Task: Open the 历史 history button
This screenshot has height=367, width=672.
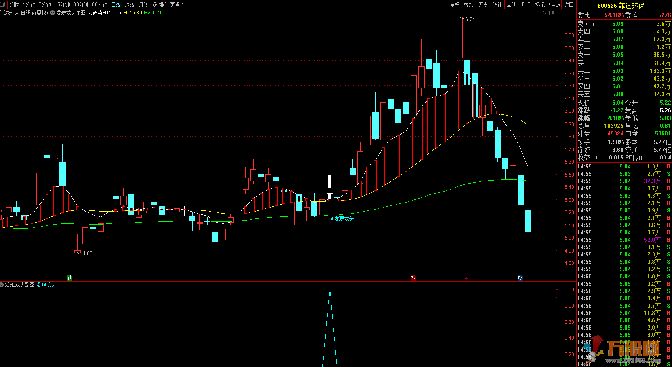Action: click(x=483, y=4)
